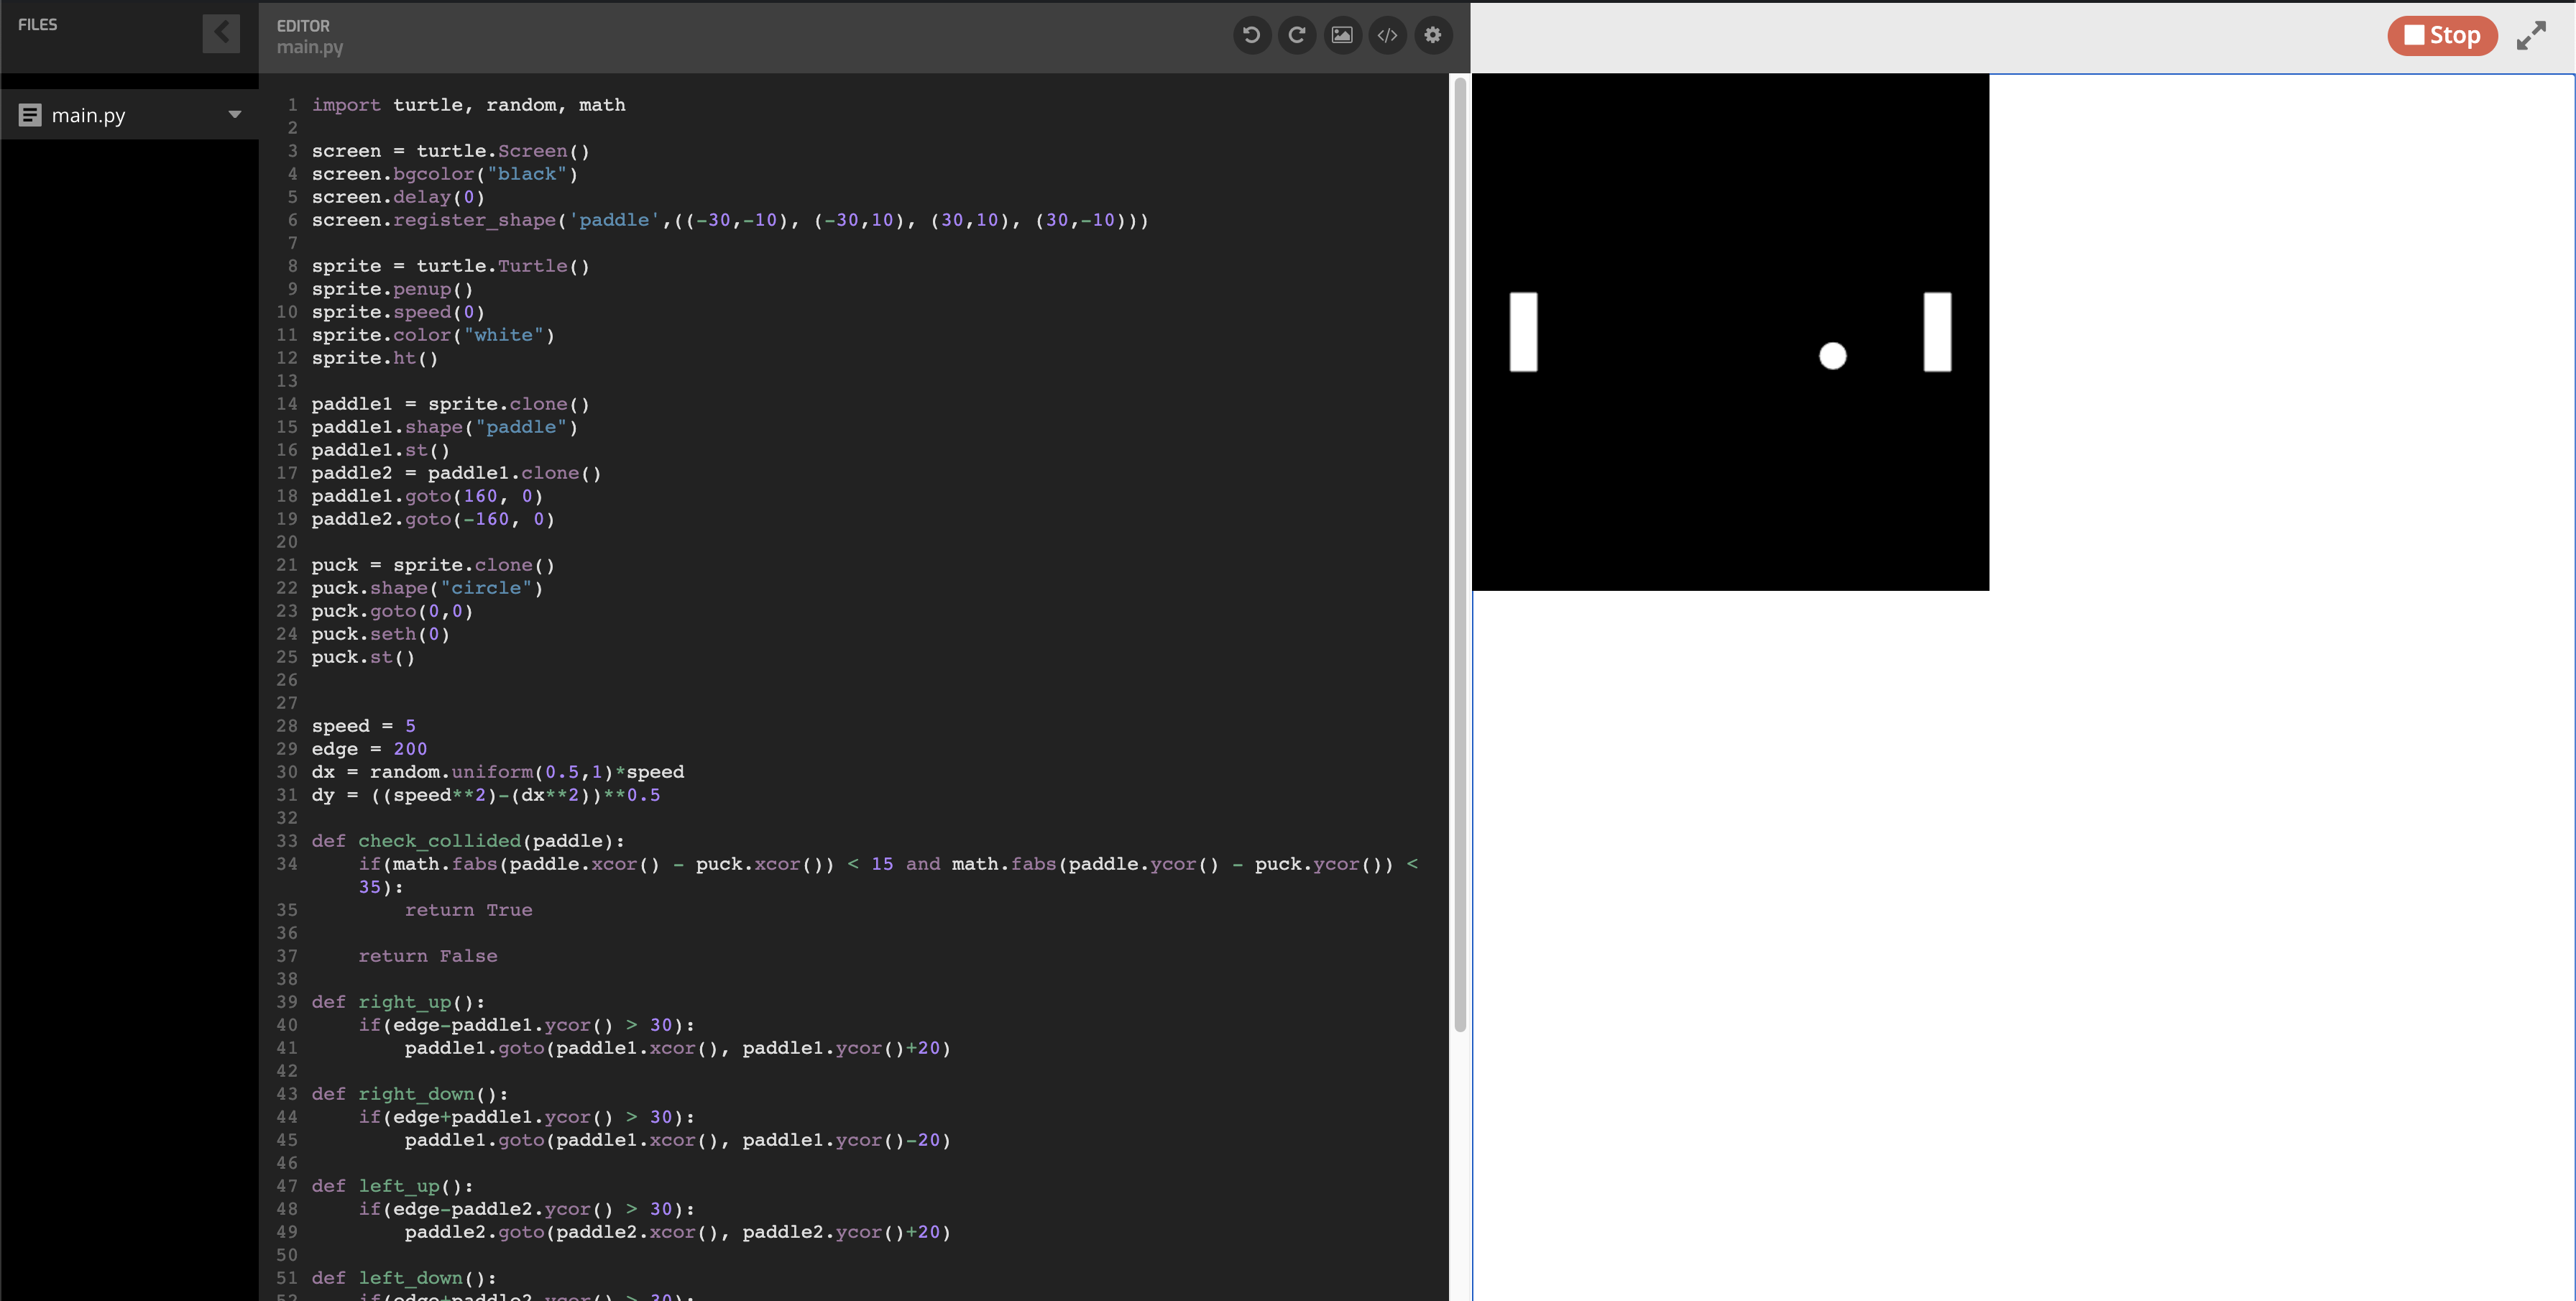The height and width of the screenshot is (1301, 2576).
Task: Click the 'sprite.color("white")' line
Action: click(433, 335)
